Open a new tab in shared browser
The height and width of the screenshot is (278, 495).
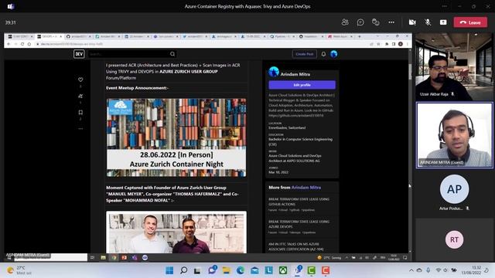[x=359, y=36]
